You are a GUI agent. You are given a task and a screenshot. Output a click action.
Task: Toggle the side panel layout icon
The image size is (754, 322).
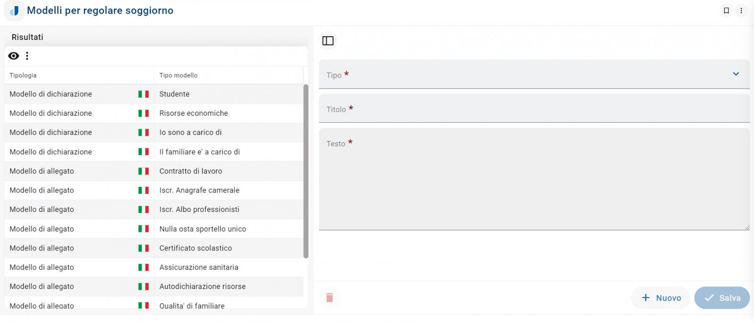[328, 41]
